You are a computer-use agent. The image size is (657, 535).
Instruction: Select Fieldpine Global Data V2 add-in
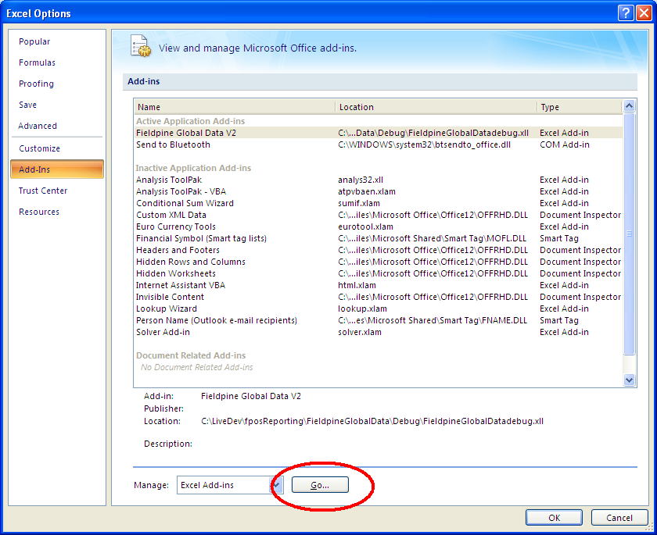coord(379,133)
